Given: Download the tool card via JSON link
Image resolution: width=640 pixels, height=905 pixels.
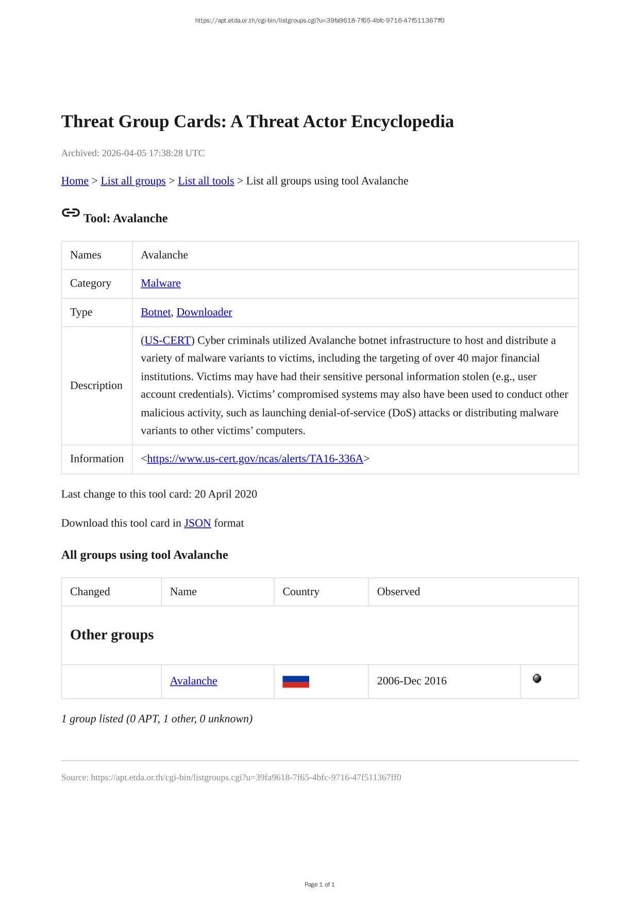Looking at the screenshot, I should point(197,523).
